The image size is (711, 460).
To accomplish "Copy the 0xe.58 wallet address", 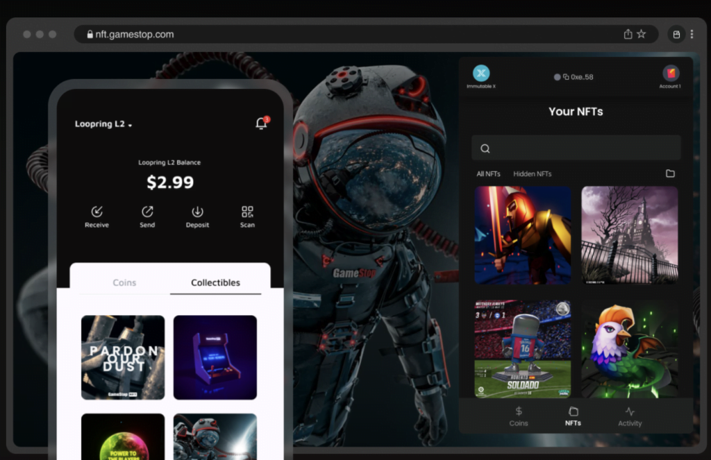I will click(x=566, y=77).
